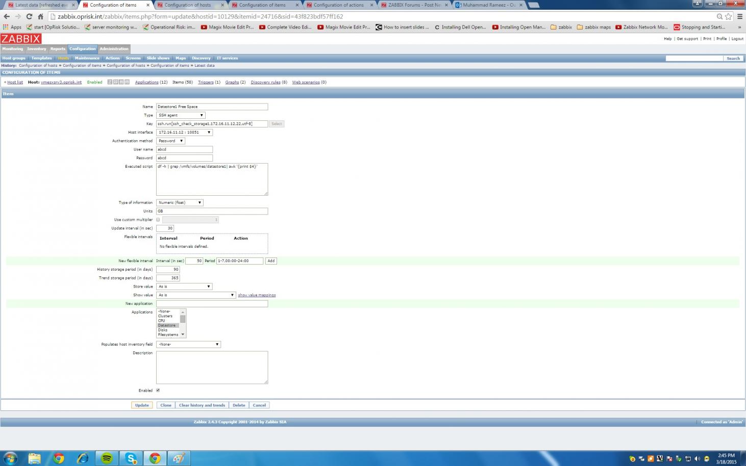Viewport: 746px width, 466px height.
Task: Open the Store value dropdown
Action: pos(184,287)
